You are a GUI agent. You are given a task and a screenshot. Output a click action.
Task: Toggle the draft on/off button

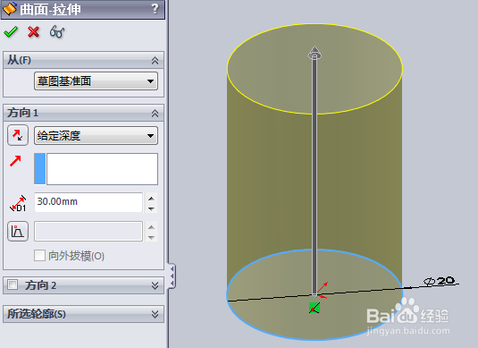pyautogui.click(x=18, y=231)
